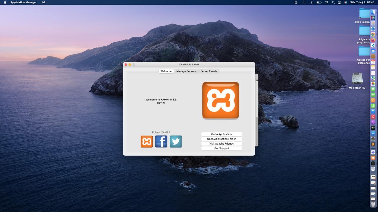This screenshot has height=212, width=378.
Task: Open Apple TV from the Dock
Action: (373, 128)
